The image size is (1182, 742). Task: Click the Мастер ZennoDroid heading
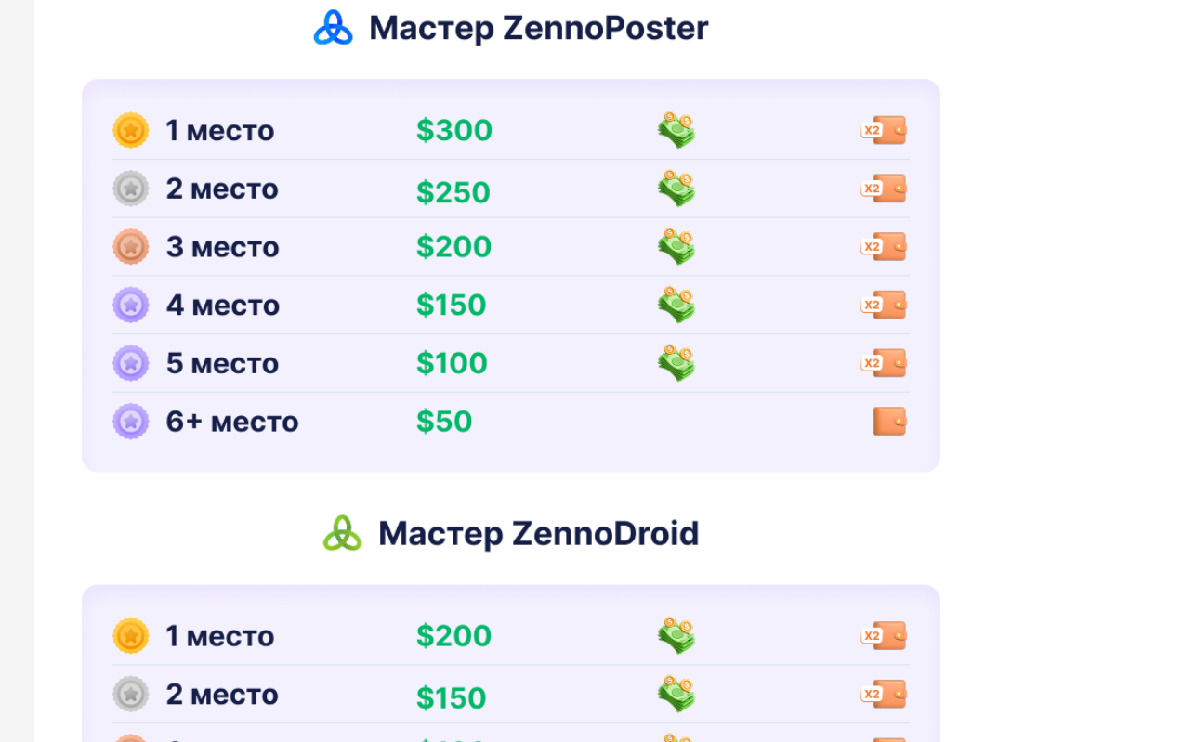pyautogui.click(x=538, y=533)
